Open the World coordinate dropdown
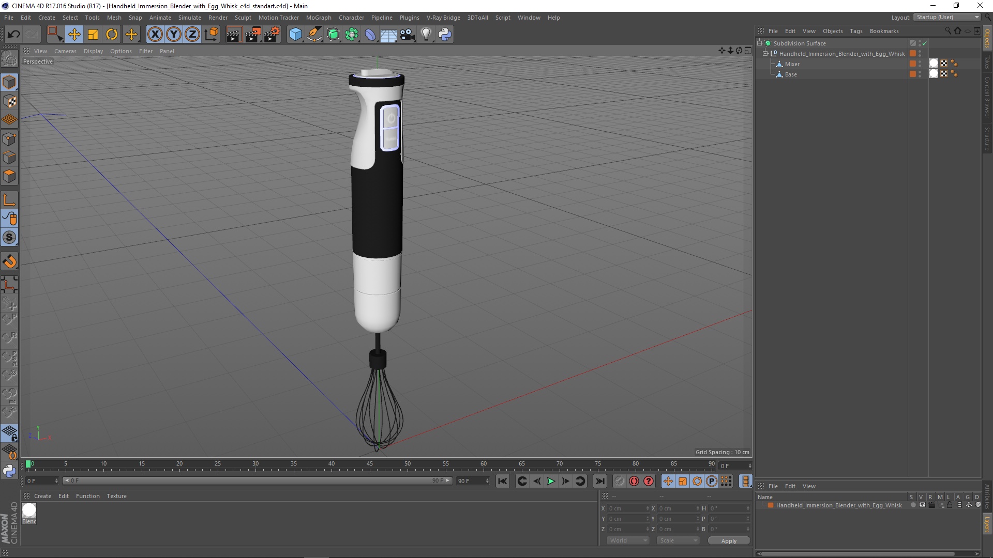Screen dimensions: 993x558 628,540
